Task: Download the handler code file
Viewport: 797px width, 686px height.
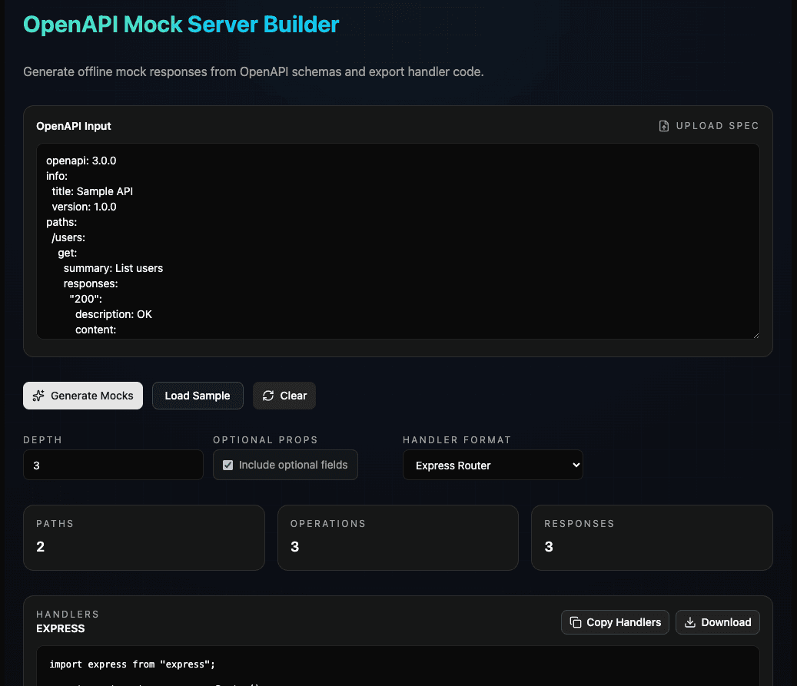Action: pyautogui.click(x=717, y=622)
